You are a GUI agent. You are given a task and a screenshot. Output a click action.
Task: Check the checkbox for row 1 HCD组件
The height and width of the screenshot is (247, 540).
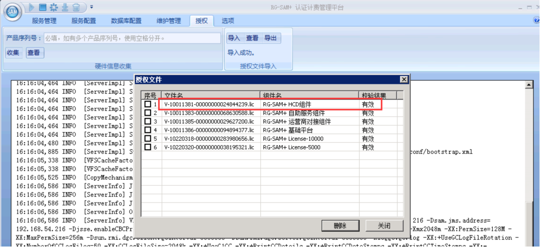click(148, 104)
